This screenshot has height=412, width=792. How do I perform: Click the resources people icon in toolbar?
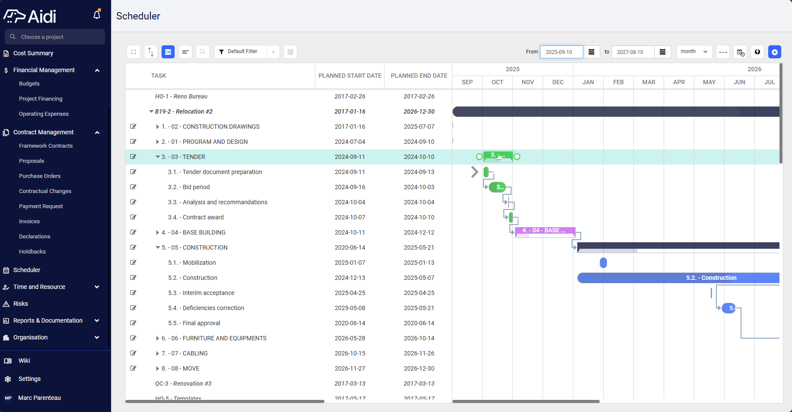(x=290, y=52)
